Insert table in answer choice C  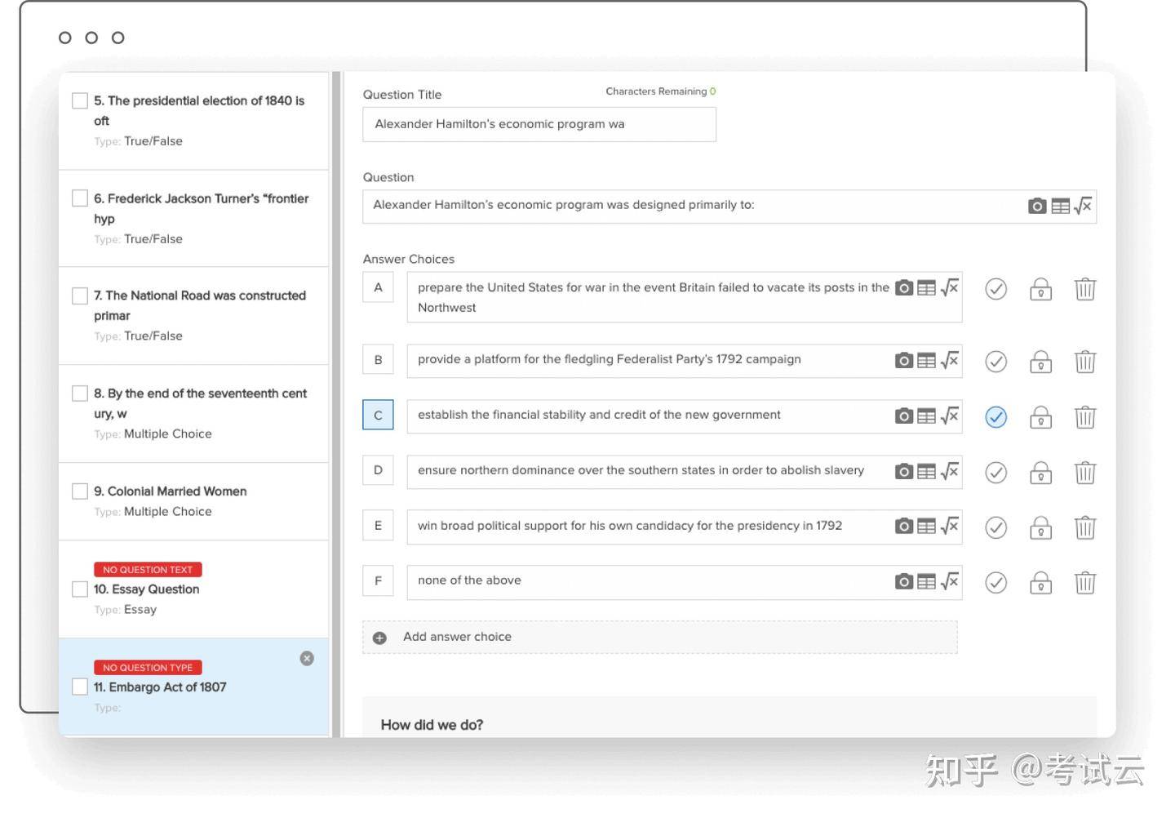coord(926,416)
